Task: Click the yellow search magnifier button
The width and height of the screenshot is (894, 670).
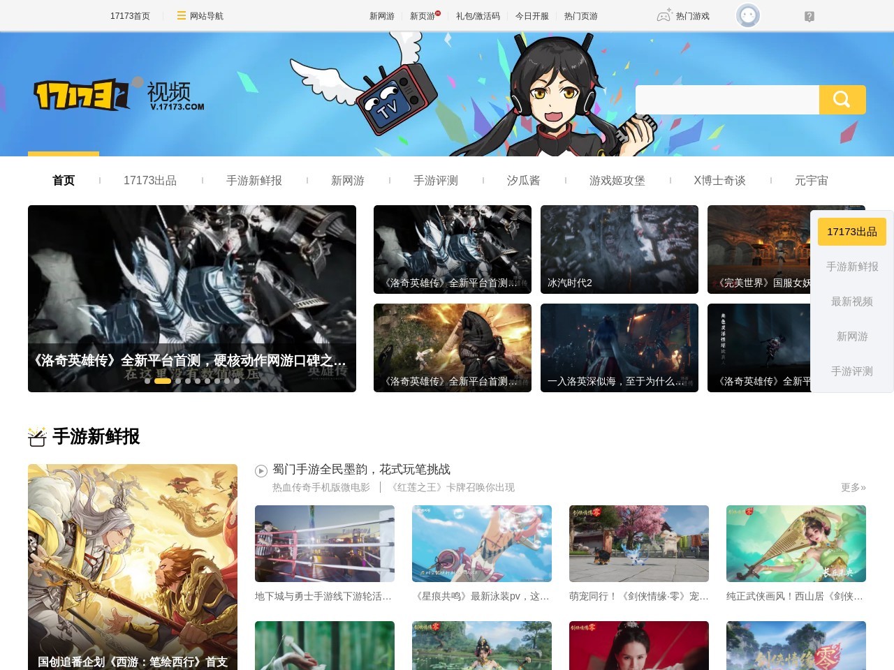Action: click(x=842, y=100)
